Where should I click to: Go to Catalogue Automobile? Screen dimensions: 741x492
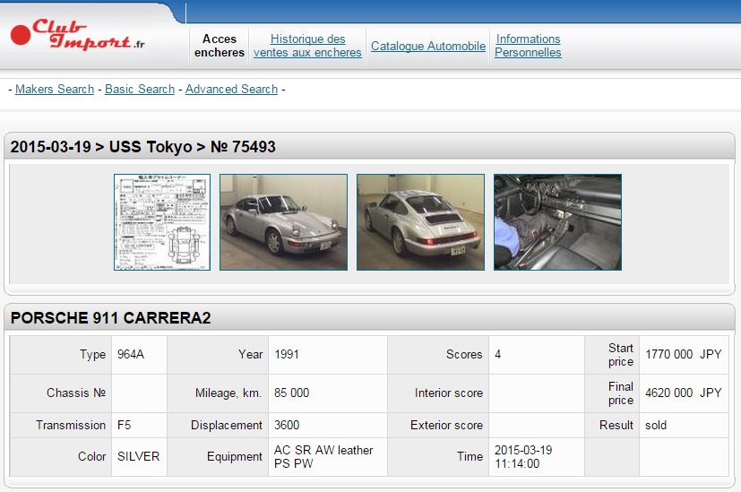tap(428, 46)
